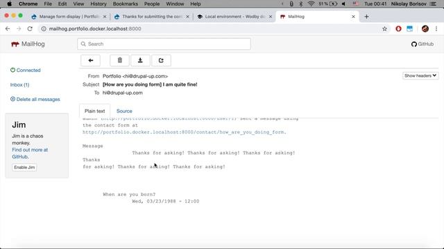Click the Connected status link

pyautogui.click(x=26, y=70)
